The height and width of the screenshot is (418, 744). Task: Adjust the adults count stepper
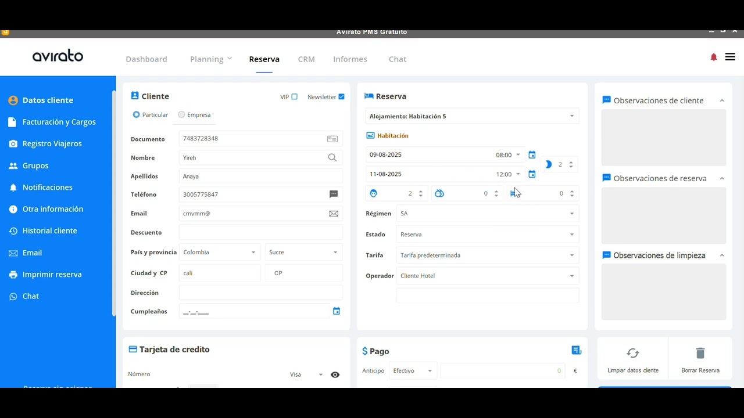[421, 193]
